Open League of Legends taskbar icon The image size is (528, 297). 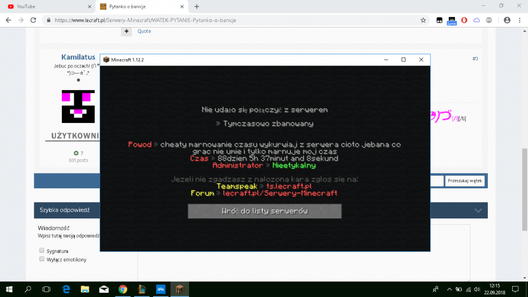pyautogui.click(x=142, y=289)
